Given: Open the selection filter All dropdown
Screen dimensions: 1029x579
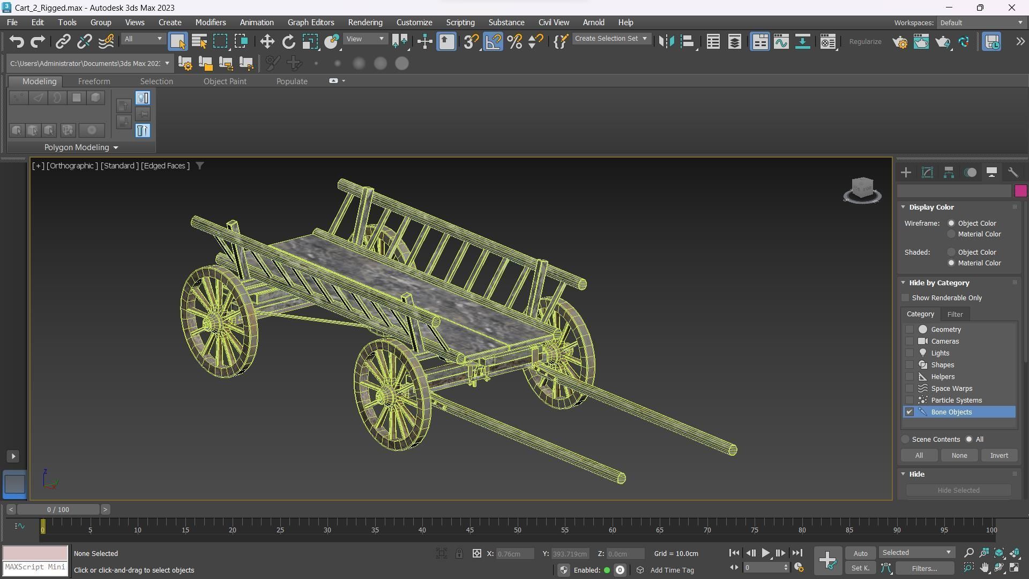Looking at the screenshot, I should click(143, 39).
